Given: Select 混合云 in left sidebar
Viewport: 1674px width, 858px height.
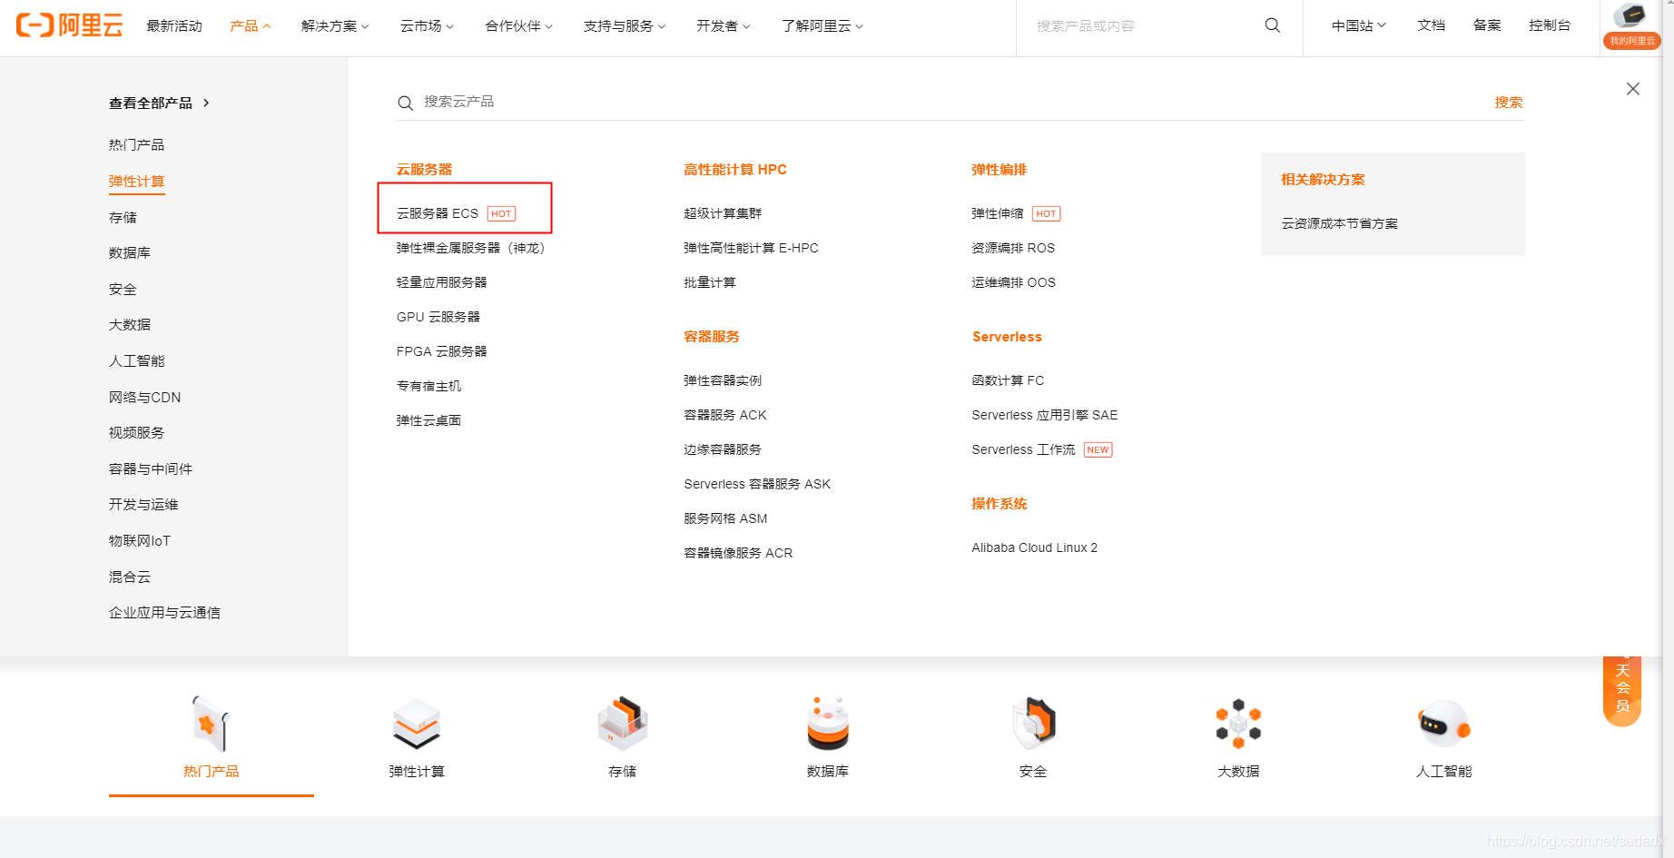Looking at the screenshot, I should coord(130,577).
